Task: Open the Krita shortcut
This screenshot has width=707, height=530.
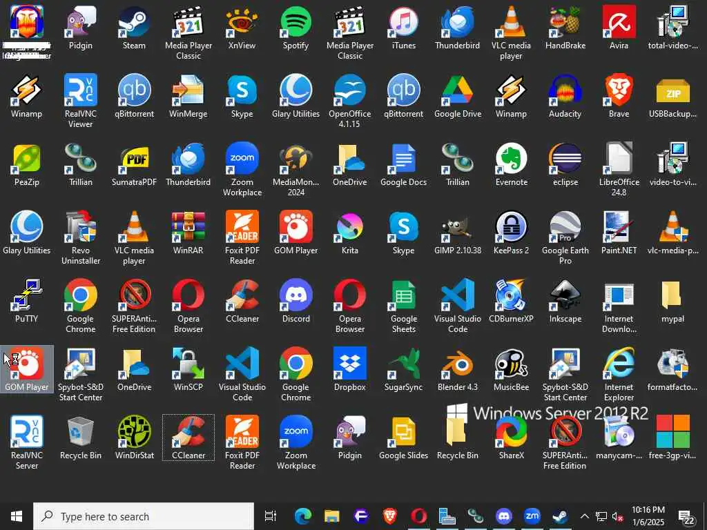Action: tap(350, 233)
